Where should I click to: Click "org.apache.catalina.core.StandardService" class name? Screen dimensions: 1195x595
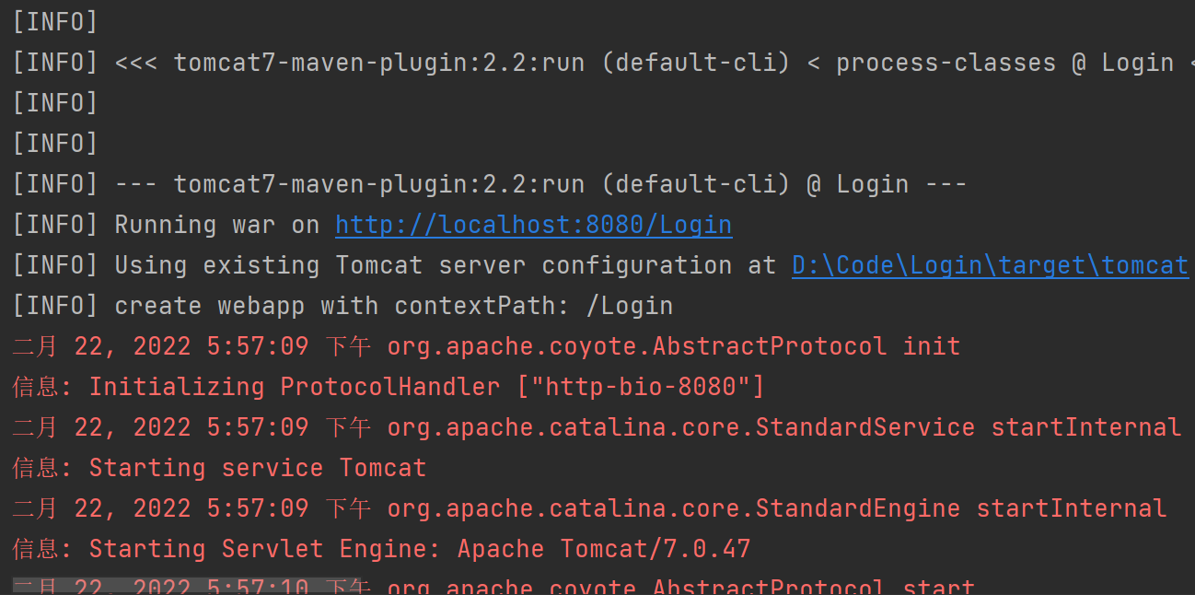coord(680,427)
